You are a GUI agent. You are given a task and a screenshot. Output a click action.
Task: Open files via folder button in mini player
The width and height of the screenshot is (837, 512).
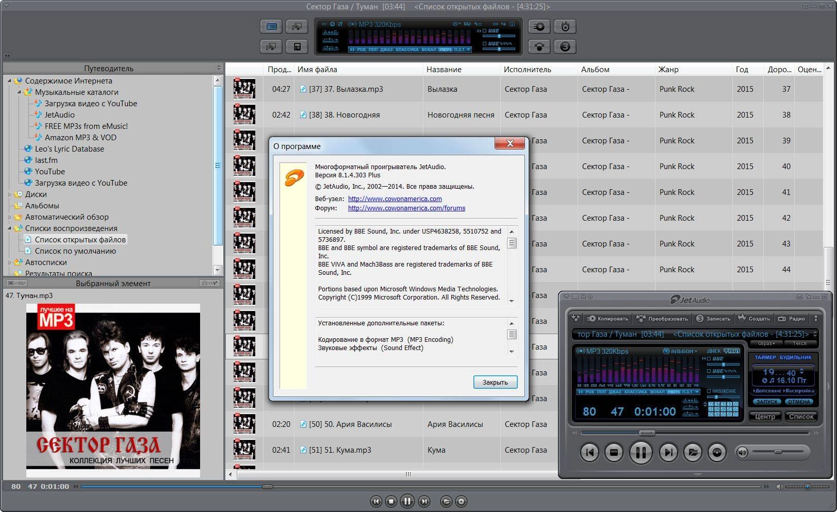click(693, 453)
